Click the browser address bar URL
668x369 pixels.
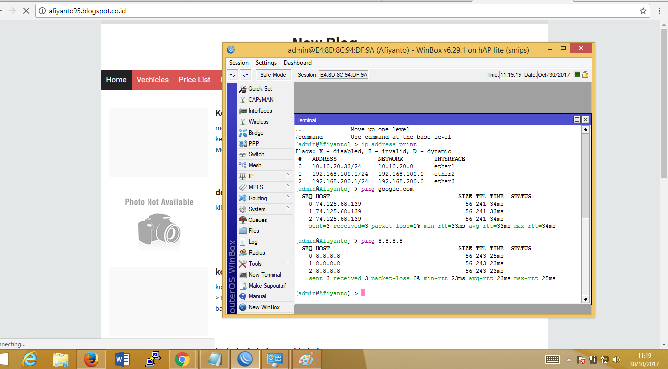tap(87, 11)
